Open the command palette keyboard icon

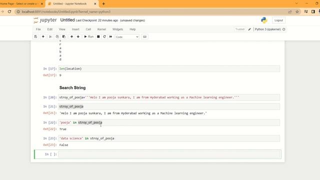[x=144, y=36]
